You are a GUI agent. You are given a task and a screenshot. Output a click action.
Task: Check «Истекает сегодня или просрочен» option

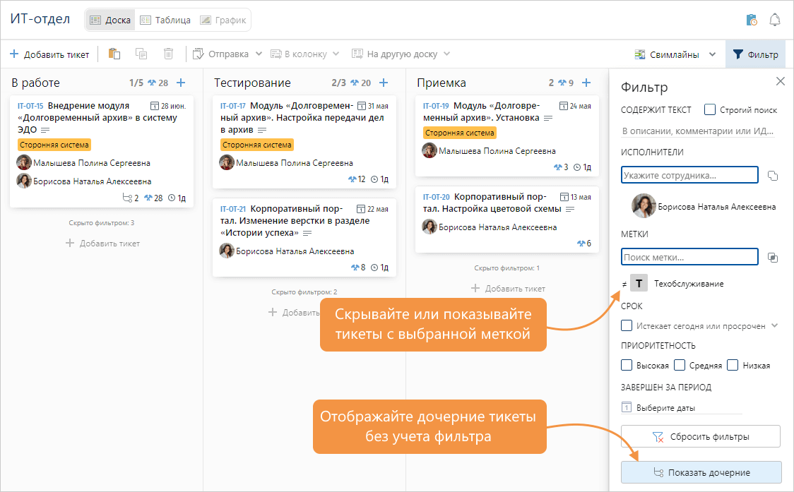click(626, 325)
